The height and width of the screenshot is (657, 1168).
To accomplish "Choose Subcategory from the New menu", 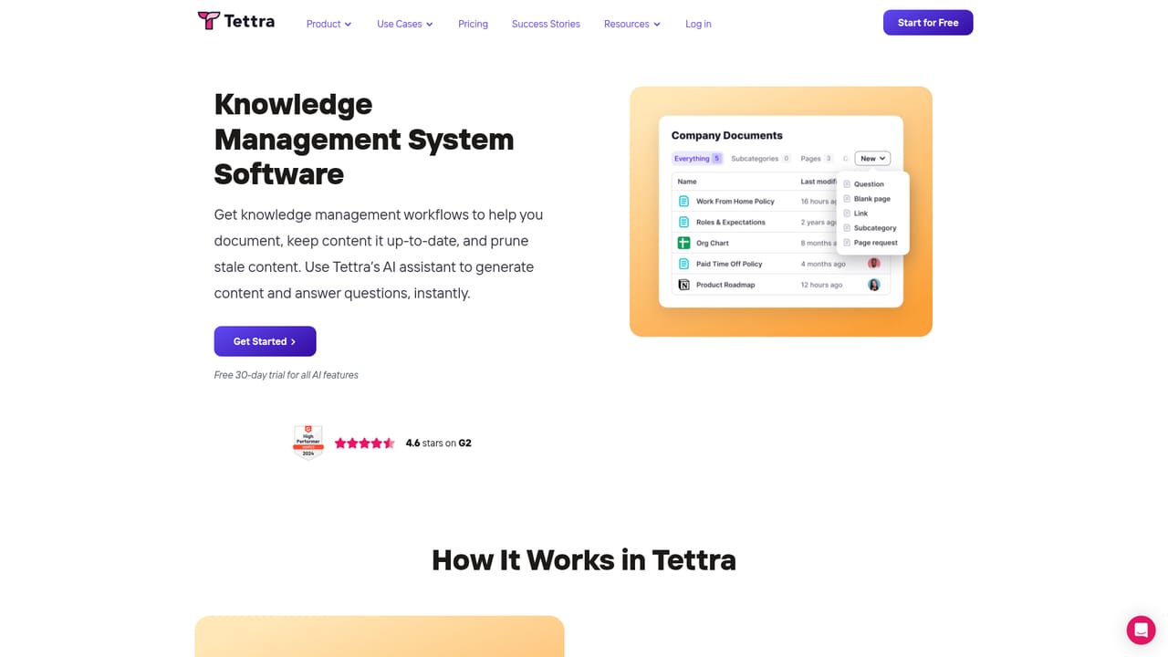I will click(x=875, y=228).
